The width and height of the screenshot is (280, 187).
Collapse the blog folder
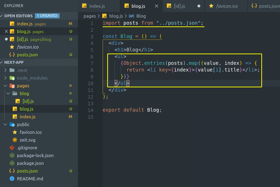click(x=8, y=93)
